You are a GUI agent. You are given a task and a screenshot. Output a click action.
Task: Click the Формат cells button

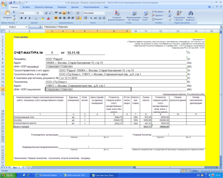click(158, 19)
